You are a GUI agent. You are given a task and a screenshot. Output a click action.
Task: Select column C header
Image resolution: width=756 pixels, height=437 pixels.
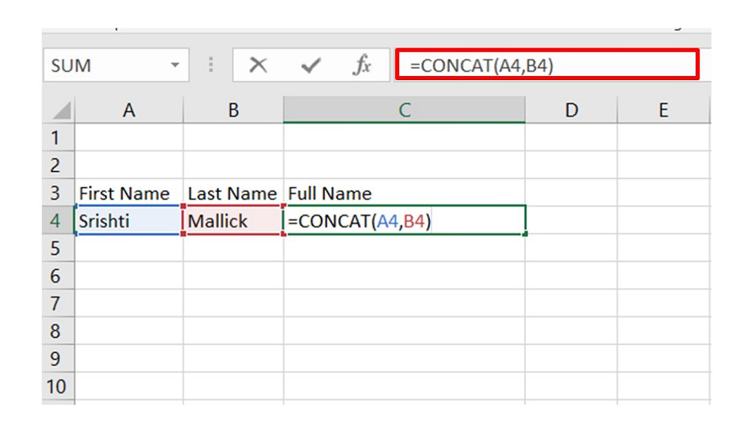(x=404, y=110)
